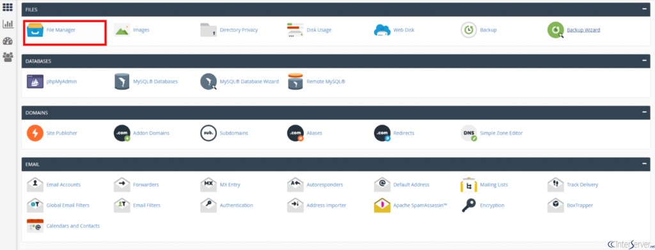Open the Backup Wizard link
The image size is (655, 250).
tap(583, 30)
